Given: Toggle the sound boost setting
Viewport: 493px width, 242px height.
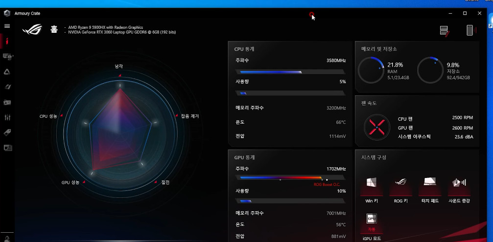Looking at the screenshot, I should 459,190.
